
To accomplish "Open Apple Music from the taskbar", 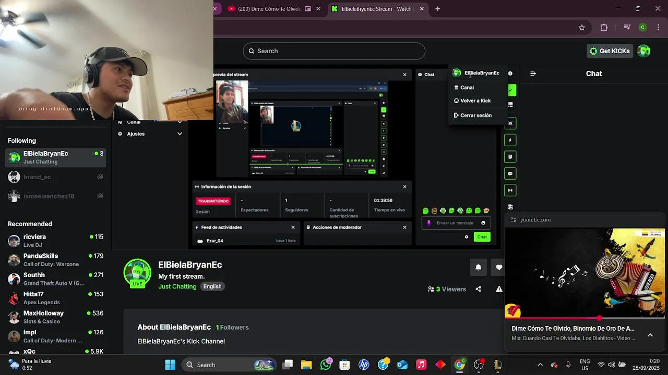I will [421, 365].
